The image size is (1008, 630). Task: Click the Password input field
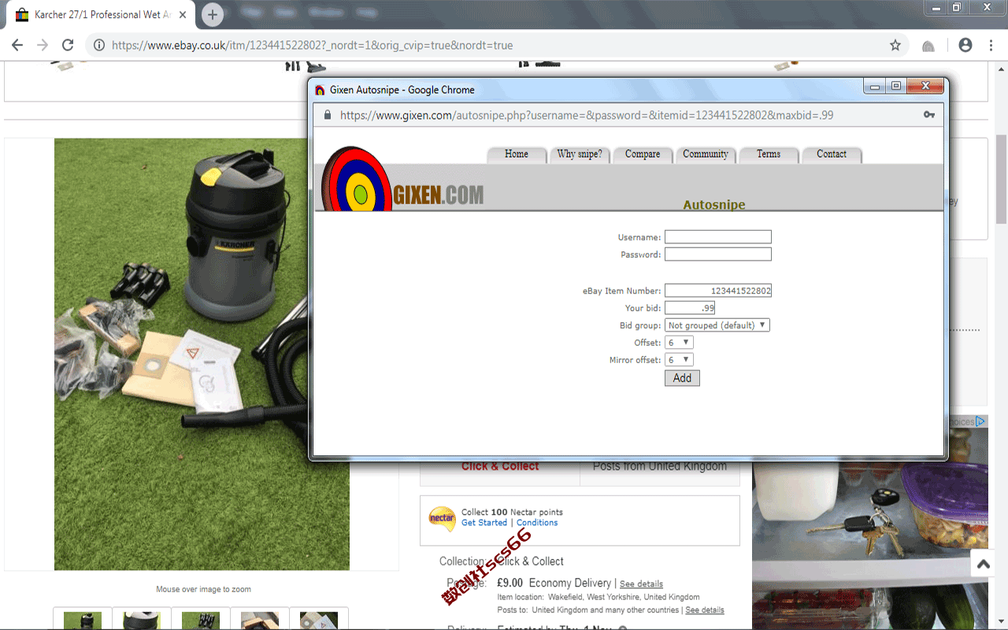point(718,254)
